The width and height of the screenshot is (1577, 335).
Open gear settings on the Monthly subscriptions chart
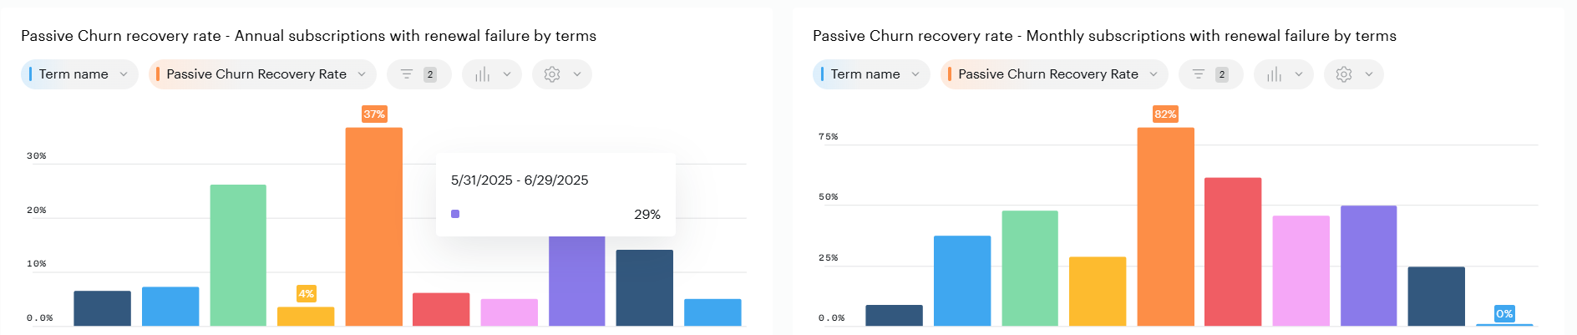pos(1344,74)
